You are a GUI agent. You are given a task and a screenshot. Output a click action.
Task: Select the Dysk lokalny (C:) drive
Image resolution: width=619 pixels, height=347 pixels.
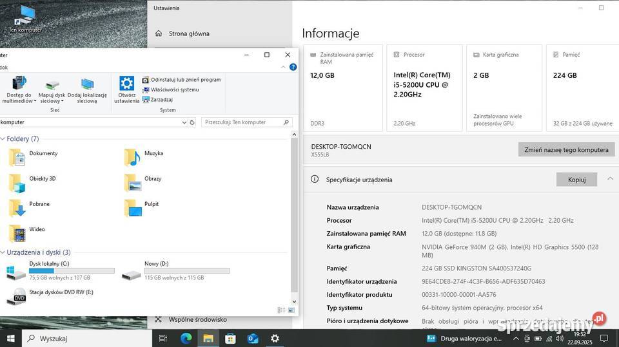[49, 264]
